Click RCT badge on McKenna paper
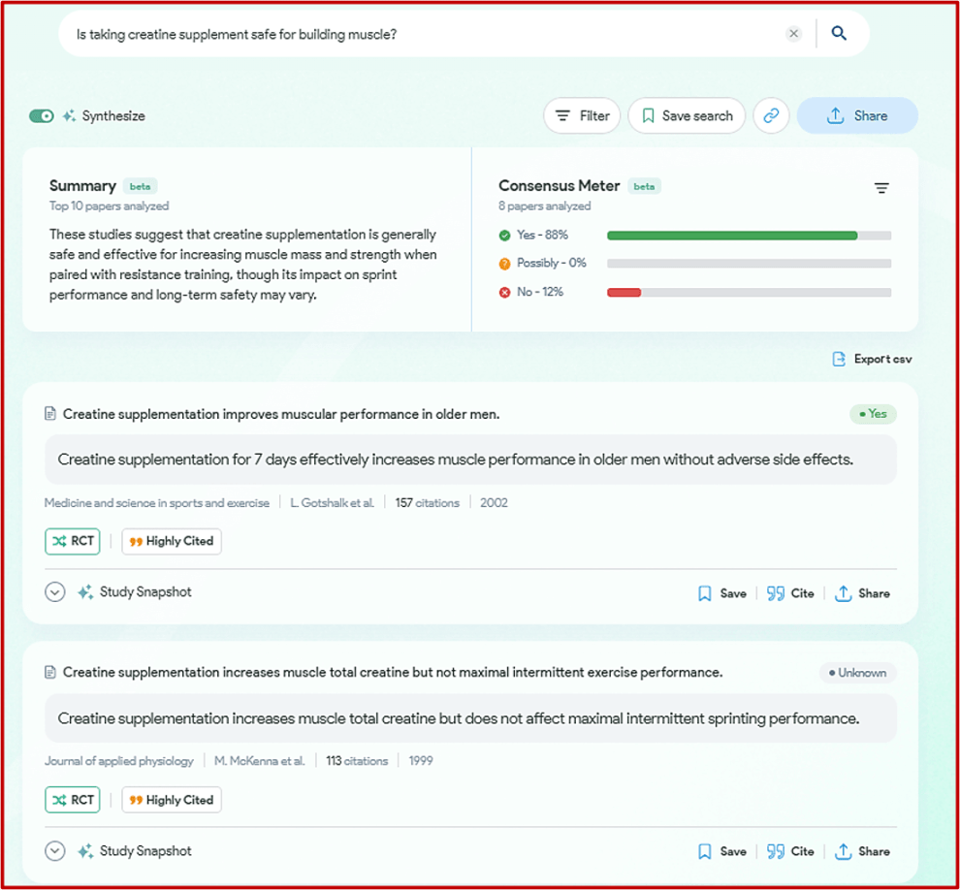Image resolution: width=960 pixels, height=890 pixels. [x=73, y=800]
